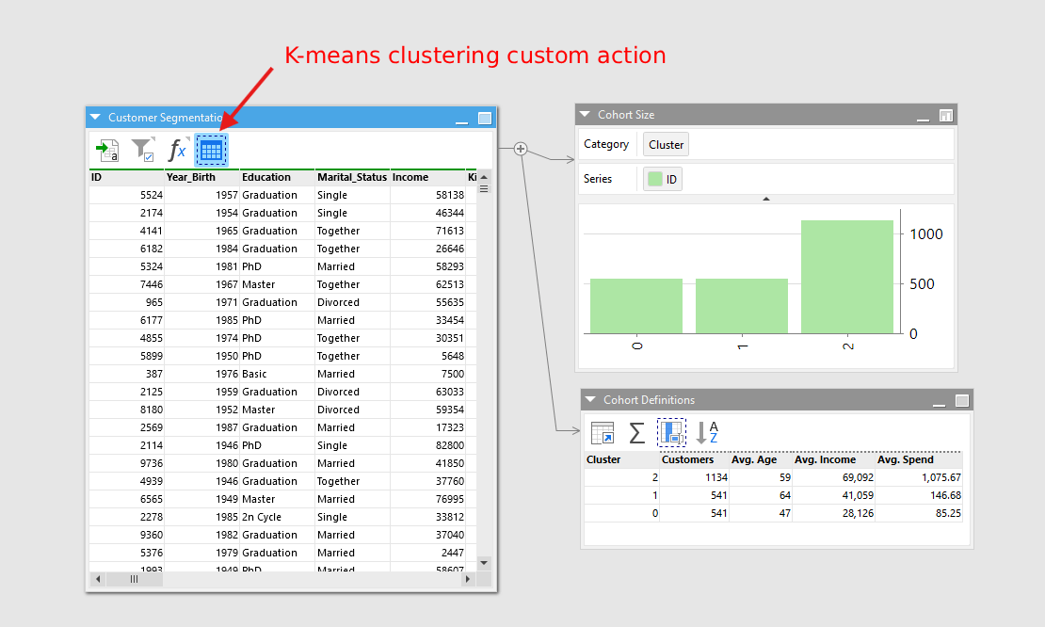Viewport: 1045px width, 627px height.
Task: Click the horizontal scrollbar right arrow
Action: [x=468, y=579]
